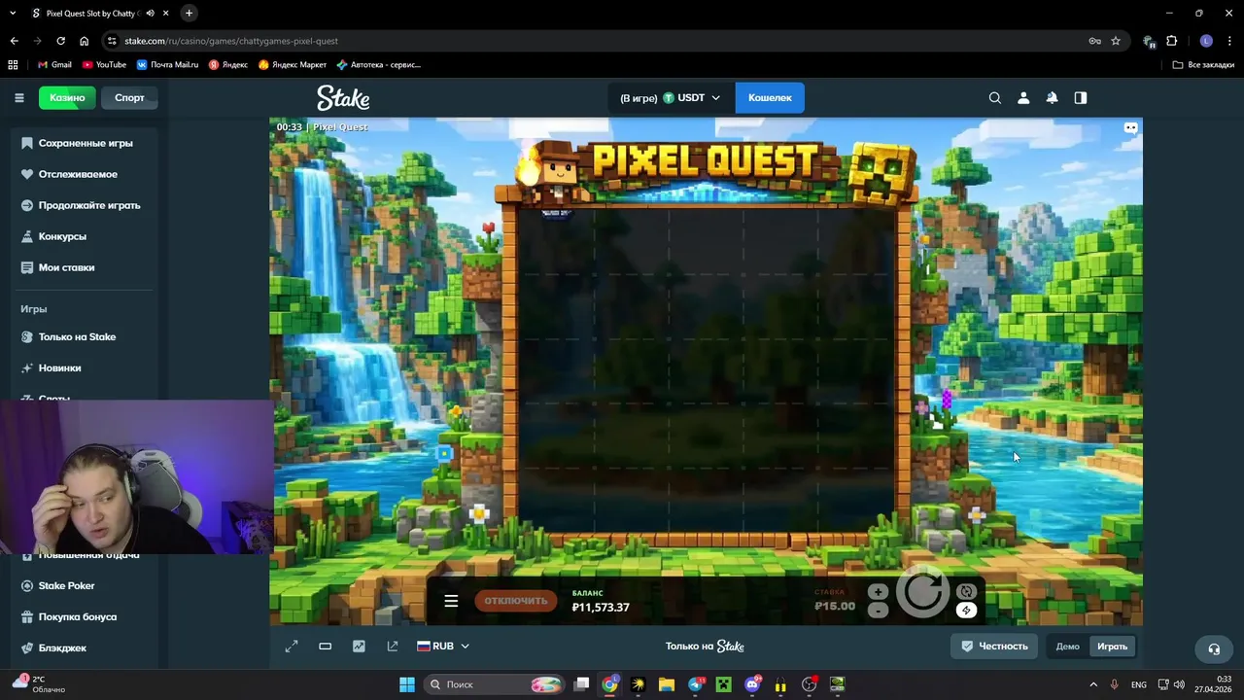Open Telegram from the taskbar
1244x700 pixels.
(695, 684)
